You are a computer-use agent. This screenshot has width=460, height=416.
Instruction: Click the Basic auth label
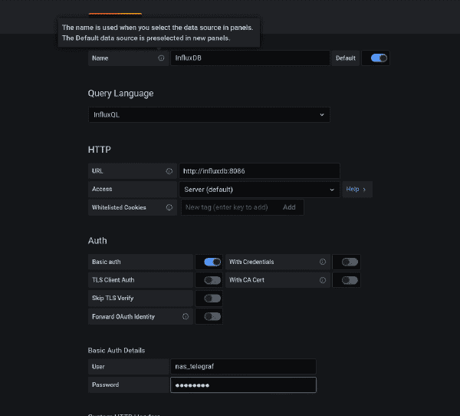107,262
